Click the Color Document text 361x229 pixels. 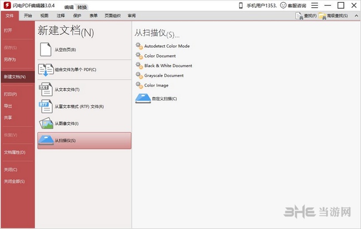(x=160, y=56)
